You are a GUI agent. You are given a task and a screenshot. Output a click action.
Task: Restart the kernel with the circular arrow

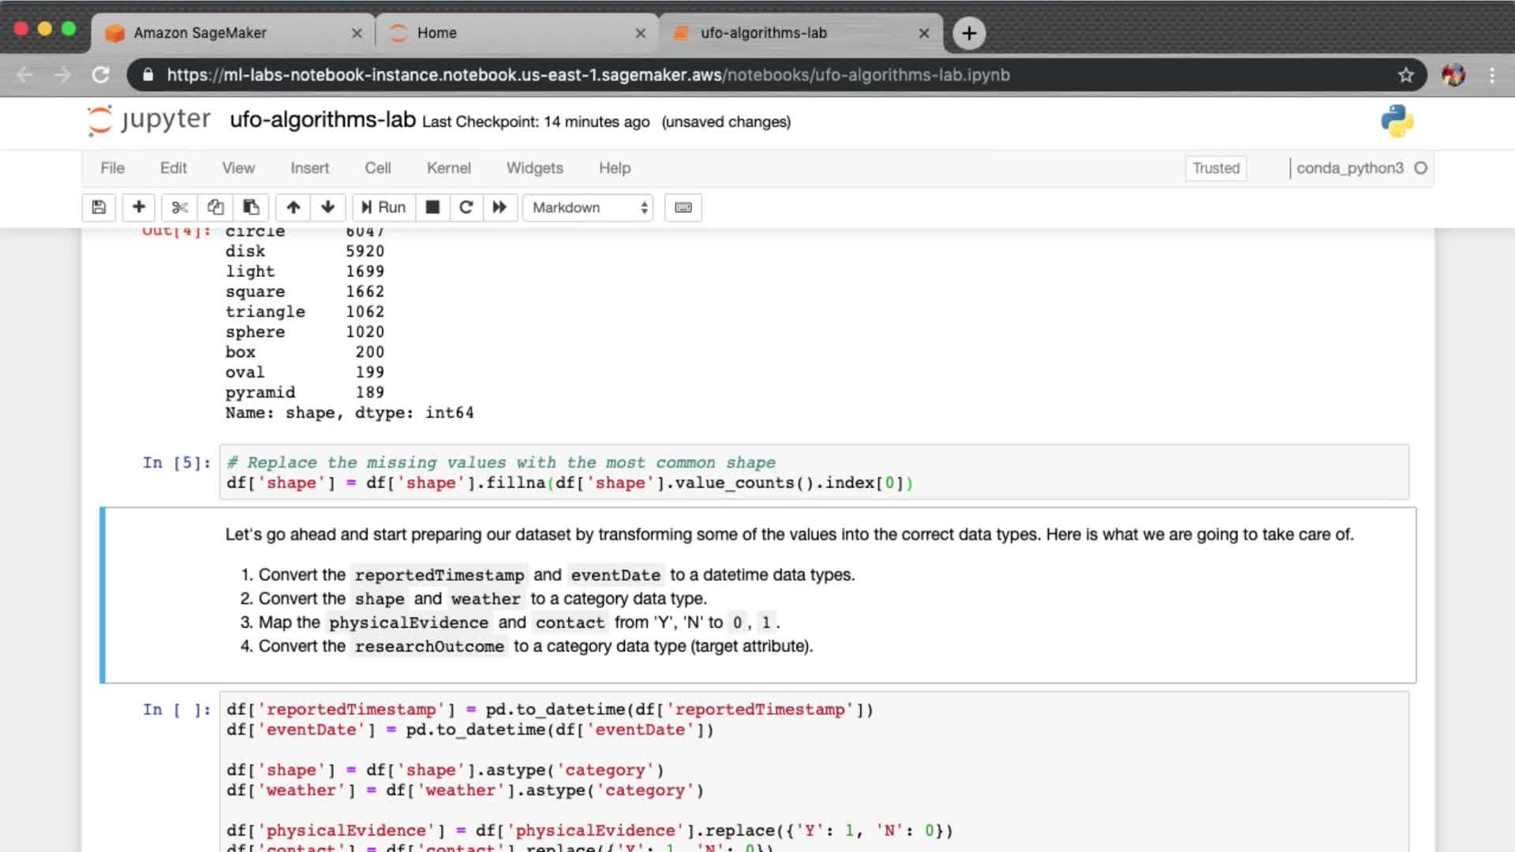(466, 207)
